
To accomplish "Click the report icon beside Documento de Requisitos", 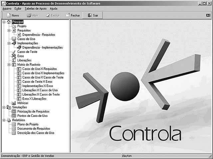I will (14, 128).
